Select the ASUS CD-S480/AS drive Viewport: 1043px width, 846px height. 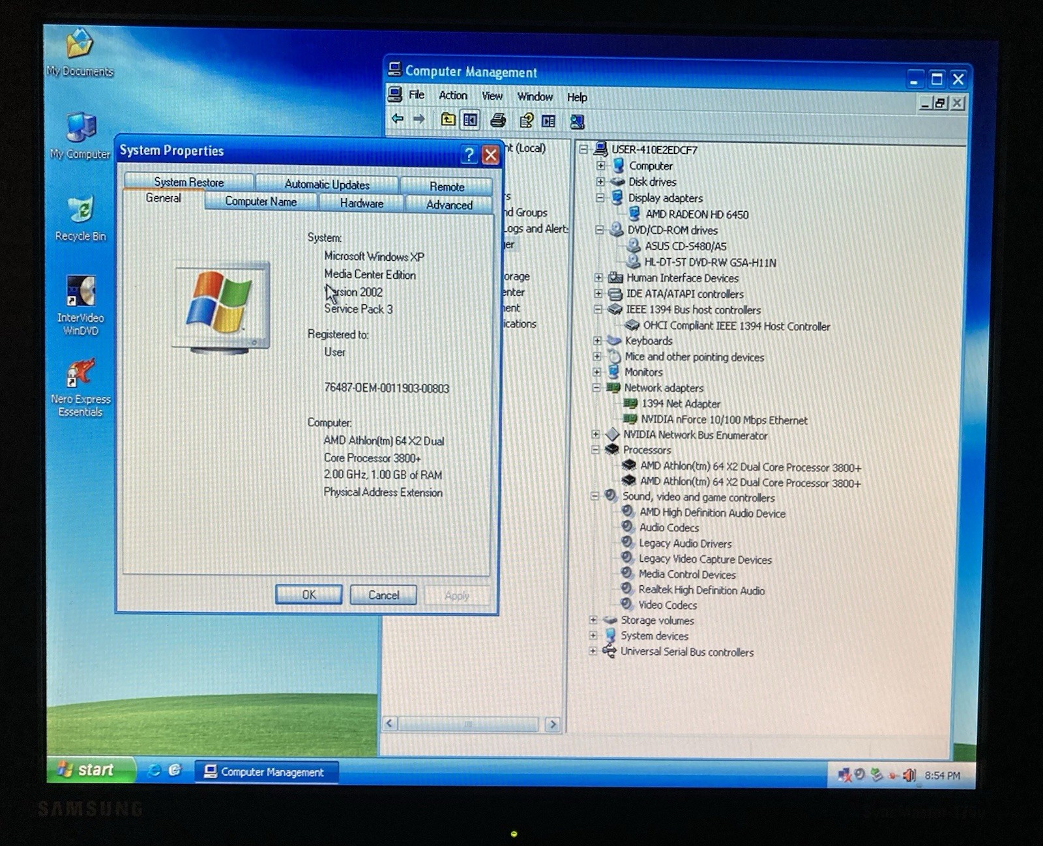(685, 246)
